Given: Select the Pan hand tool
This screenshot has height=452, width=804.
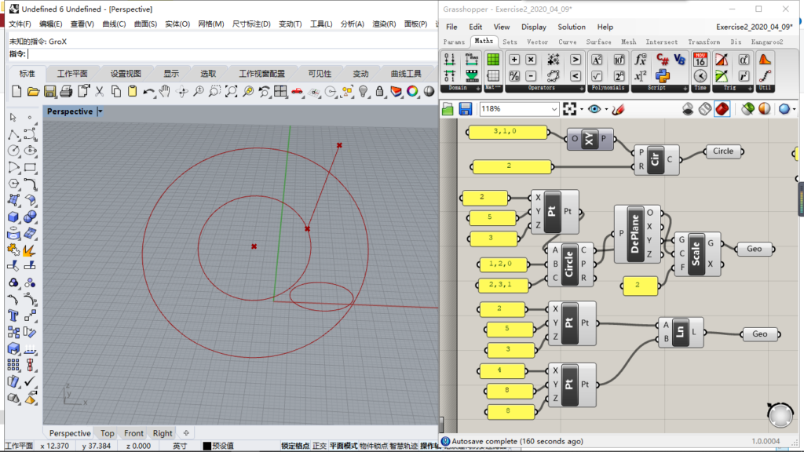Looking at the screenshot, I should [x=165, y=92].
